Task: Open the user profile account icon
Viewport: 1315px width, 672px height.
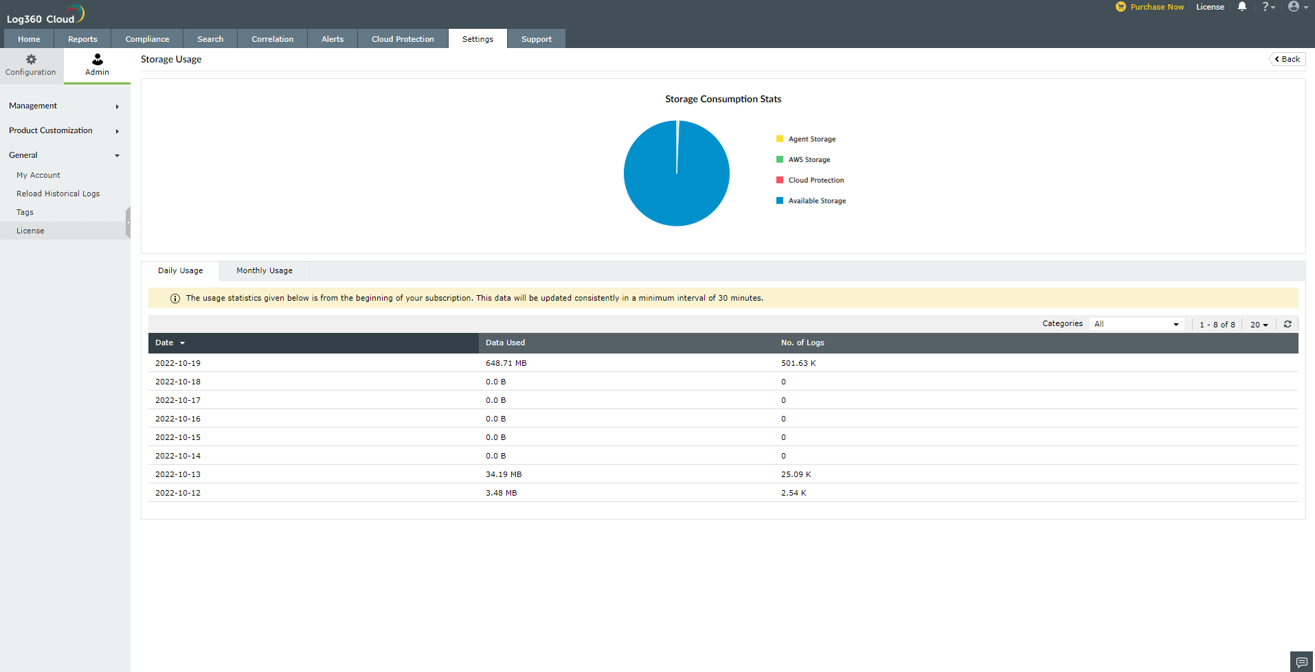Action: (1294, 7)
